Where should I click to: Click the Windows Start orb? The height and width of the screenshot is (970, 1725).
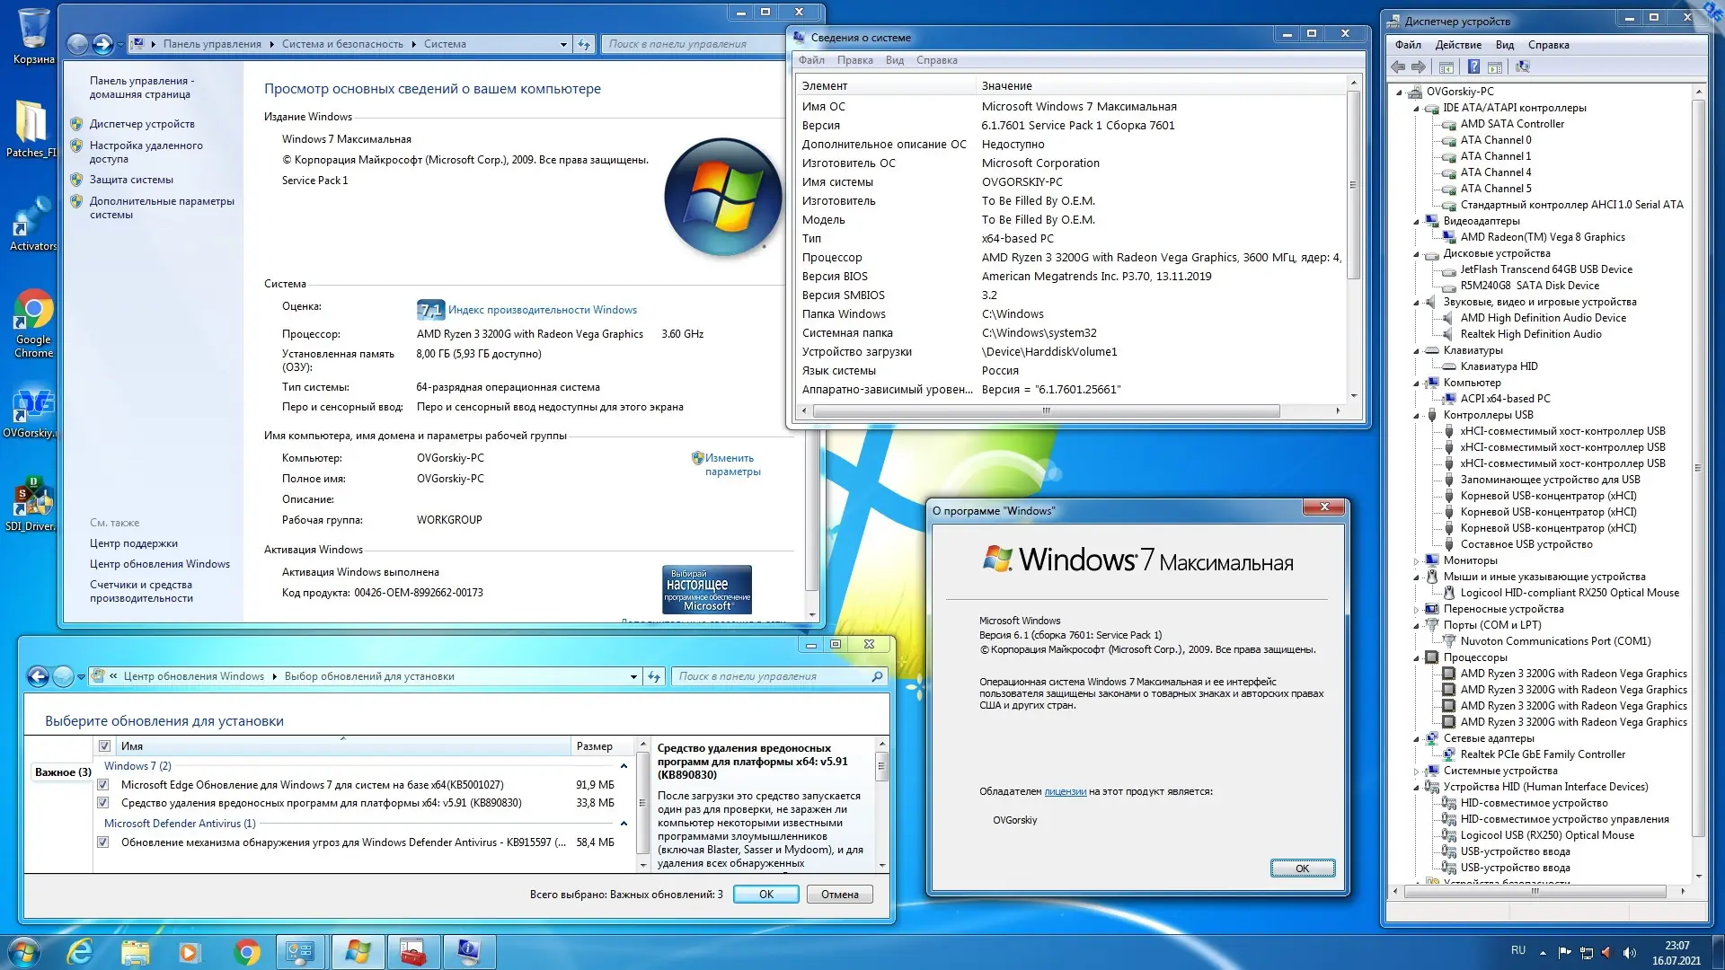[x=24, y=952]
